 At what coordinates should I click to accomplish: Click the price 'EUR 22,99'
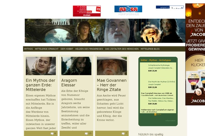tap(152, 87)
